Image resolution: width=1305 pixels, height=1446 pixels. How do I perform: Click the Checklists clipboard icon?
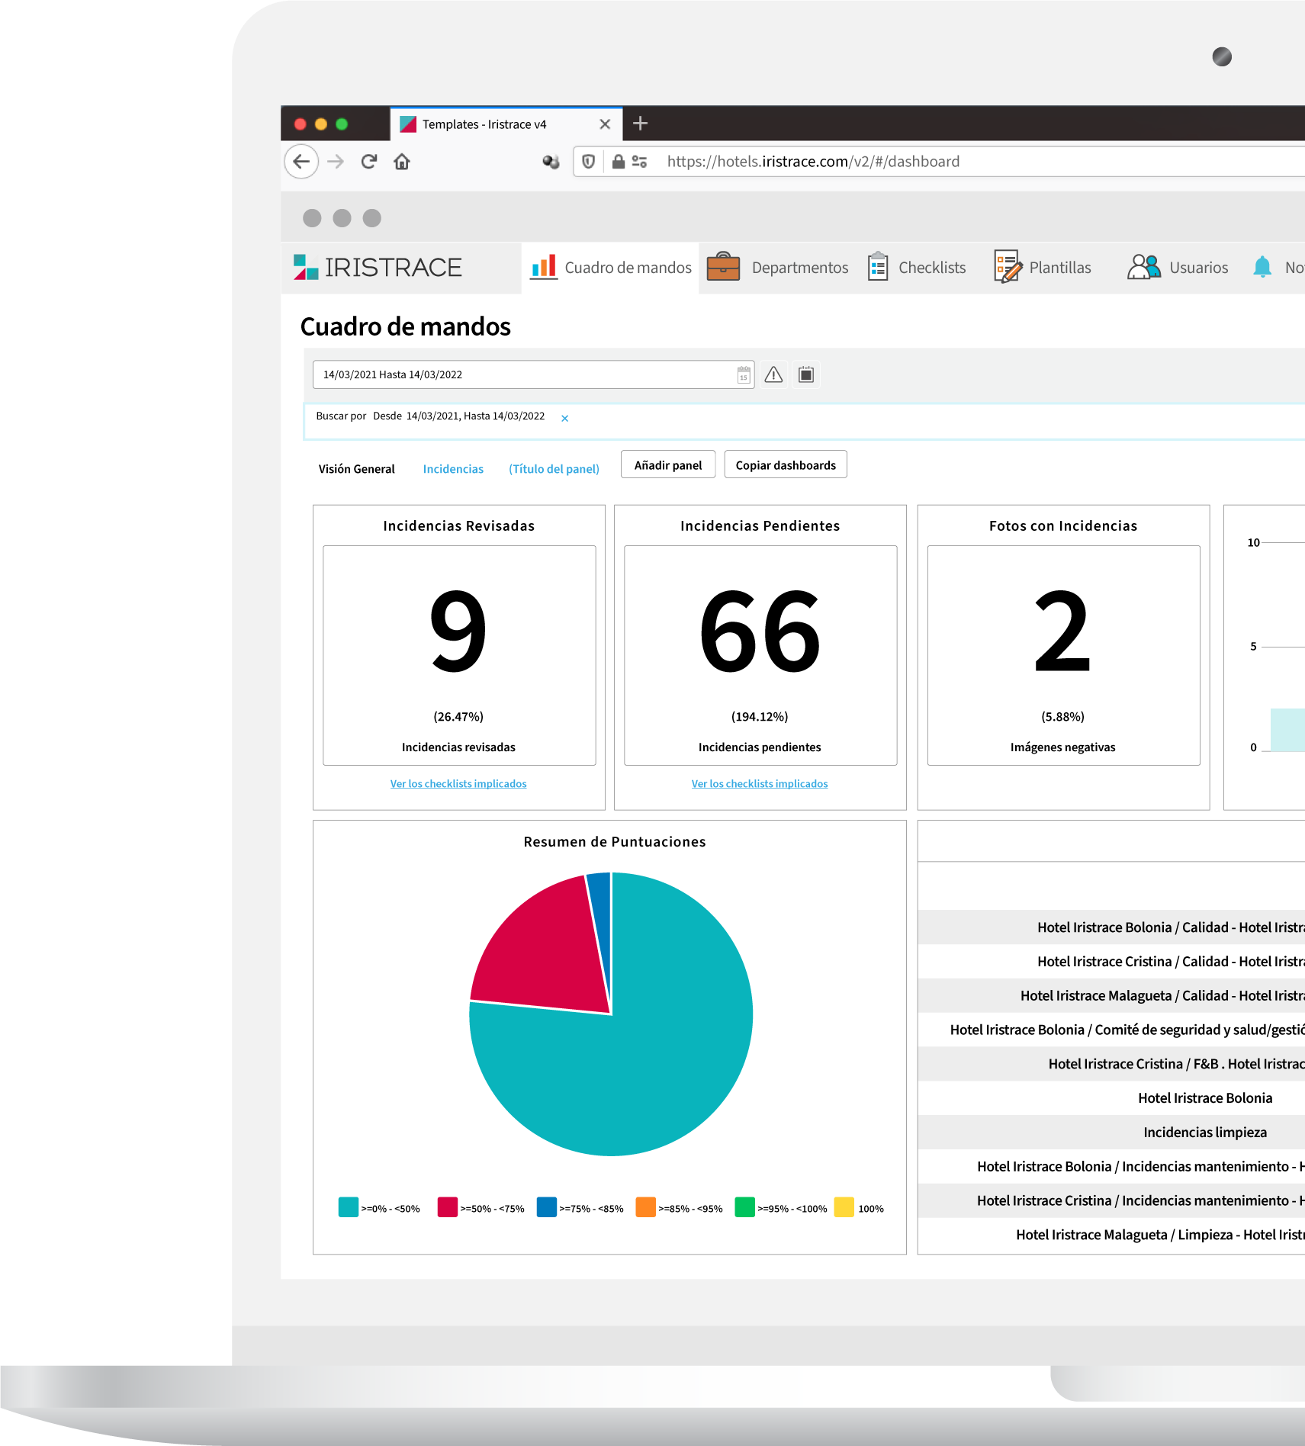coord(878,267)
